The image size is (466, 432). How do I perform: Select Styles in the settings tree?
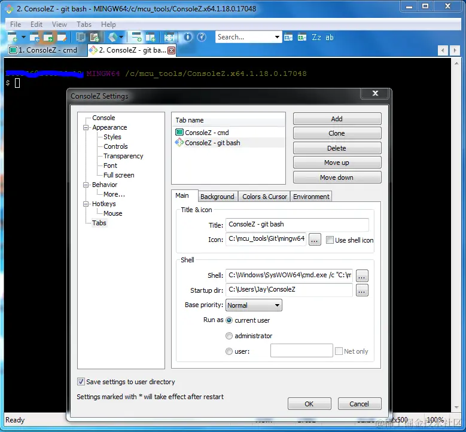point(112,137)
